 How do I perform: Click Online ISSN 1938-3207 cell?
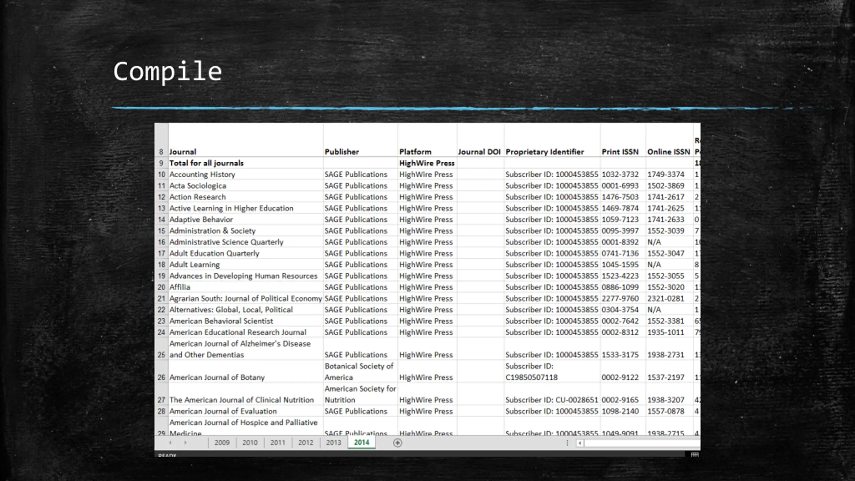coord(669,394)
